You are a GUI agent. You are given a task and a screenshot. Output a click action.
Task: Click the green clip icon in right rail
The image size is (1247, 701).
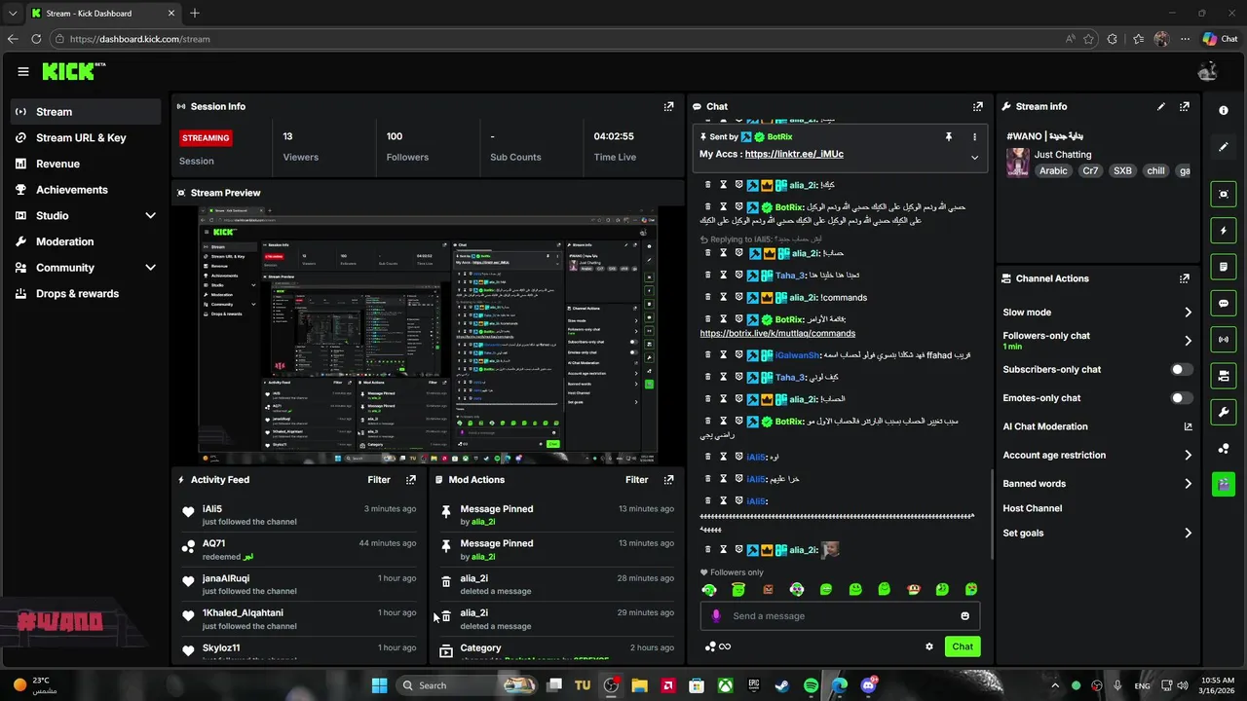[1224, 483]
